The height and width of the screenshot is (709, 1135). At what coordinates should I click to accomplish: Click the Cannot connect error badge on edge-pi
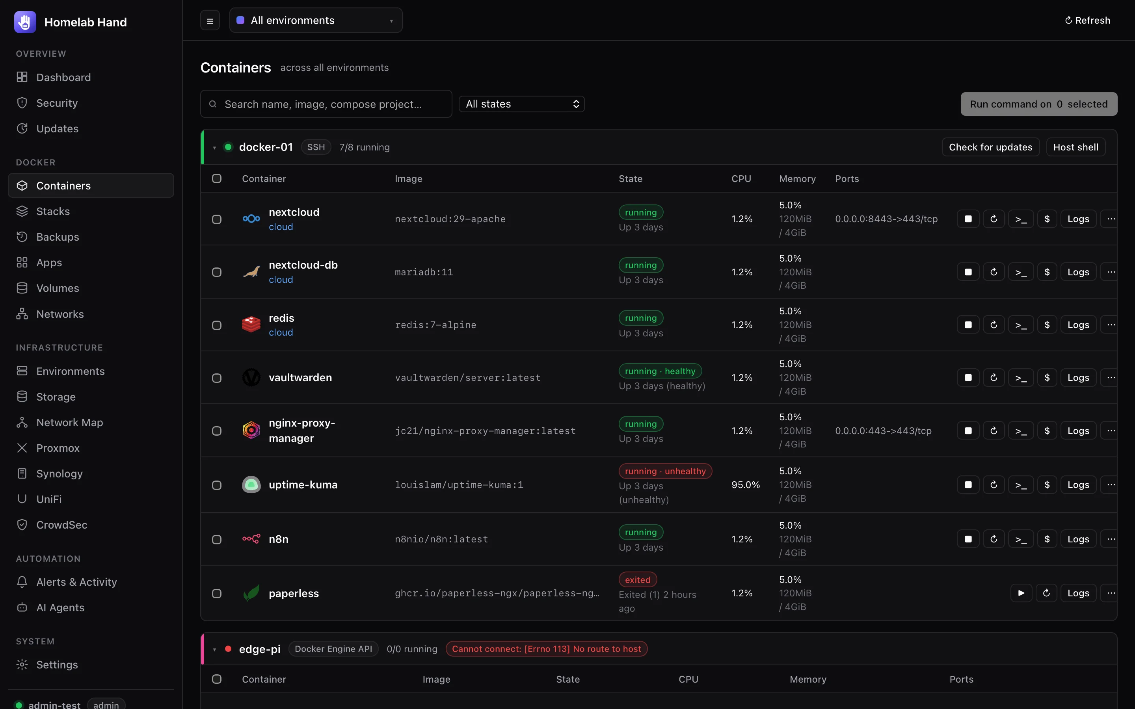tap(546, 649)
